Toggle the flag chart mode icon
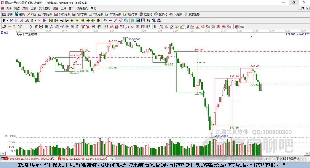This screenshot has height=168, width=310. click(x=45, y=21)
